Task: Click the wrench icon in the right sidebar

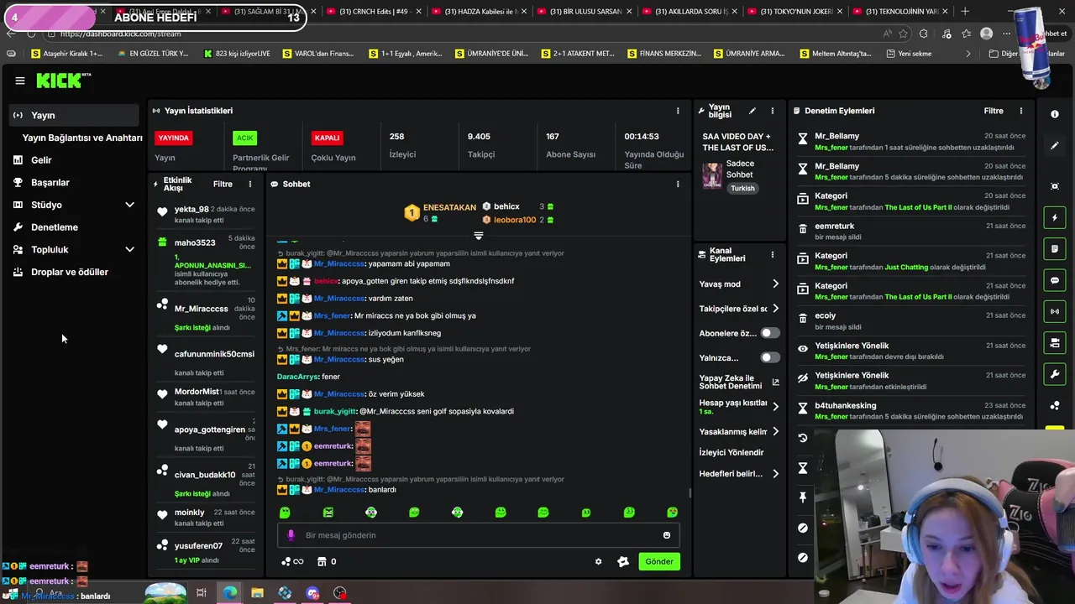Action: 1055,373
